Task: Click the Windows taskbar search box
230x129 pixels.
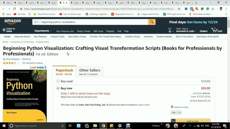Action: click(x=36, y=126)
